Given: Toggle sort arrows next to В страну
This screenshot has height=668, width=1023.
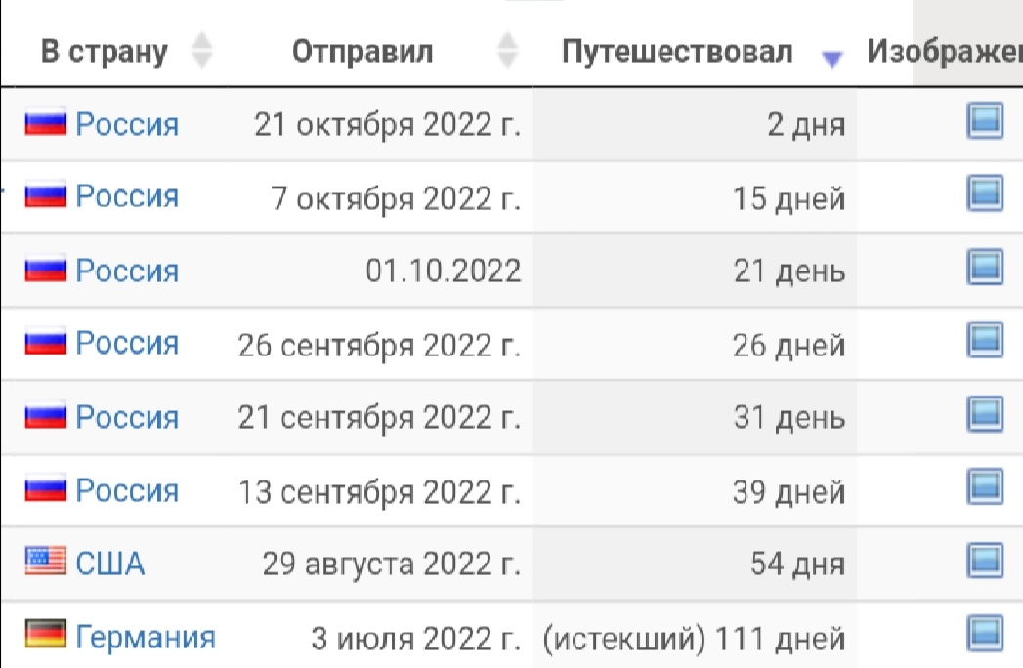Looking at the screenshot, I should 202,50.
